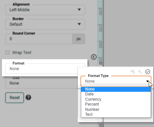Choose Currency format type
Viewport: 154px width, 127px height.
pos(116,99)
